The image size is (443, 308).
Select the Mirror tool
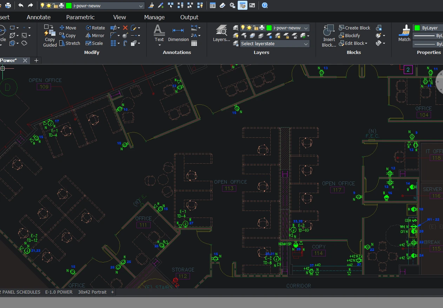point(95,35)
